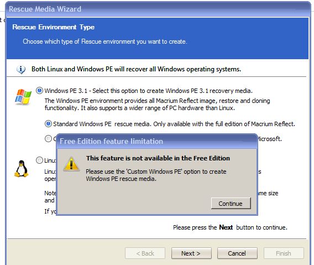314x265 pixels.
Task: Click the Rescue Media Wizard title bar
Action: pos(158,9)
